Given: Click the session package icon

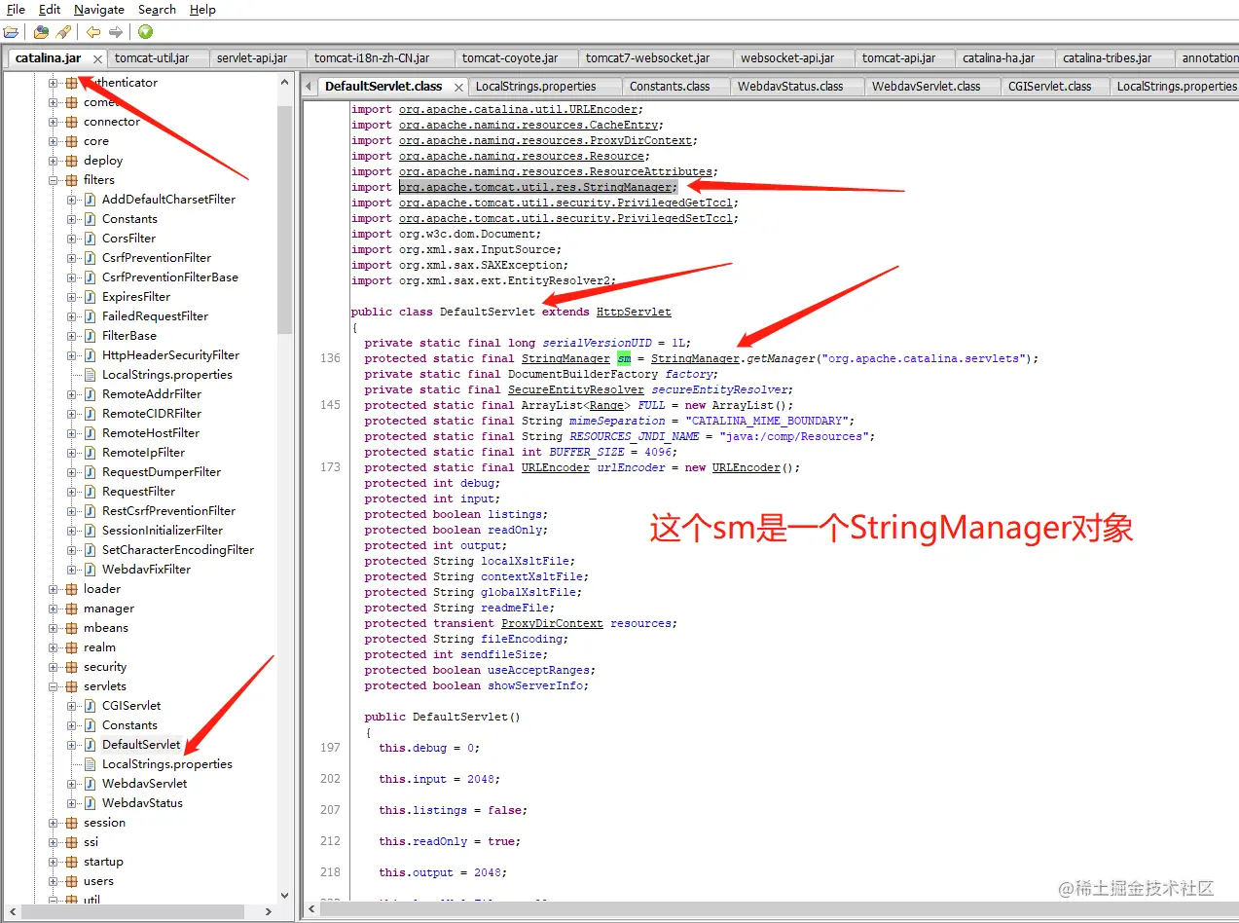Looking at the screenshot, I should pyautogui.click(x=72, y=823).
